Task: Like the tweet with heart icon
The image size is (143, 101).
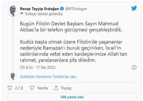Action: (x=10, y=88)
